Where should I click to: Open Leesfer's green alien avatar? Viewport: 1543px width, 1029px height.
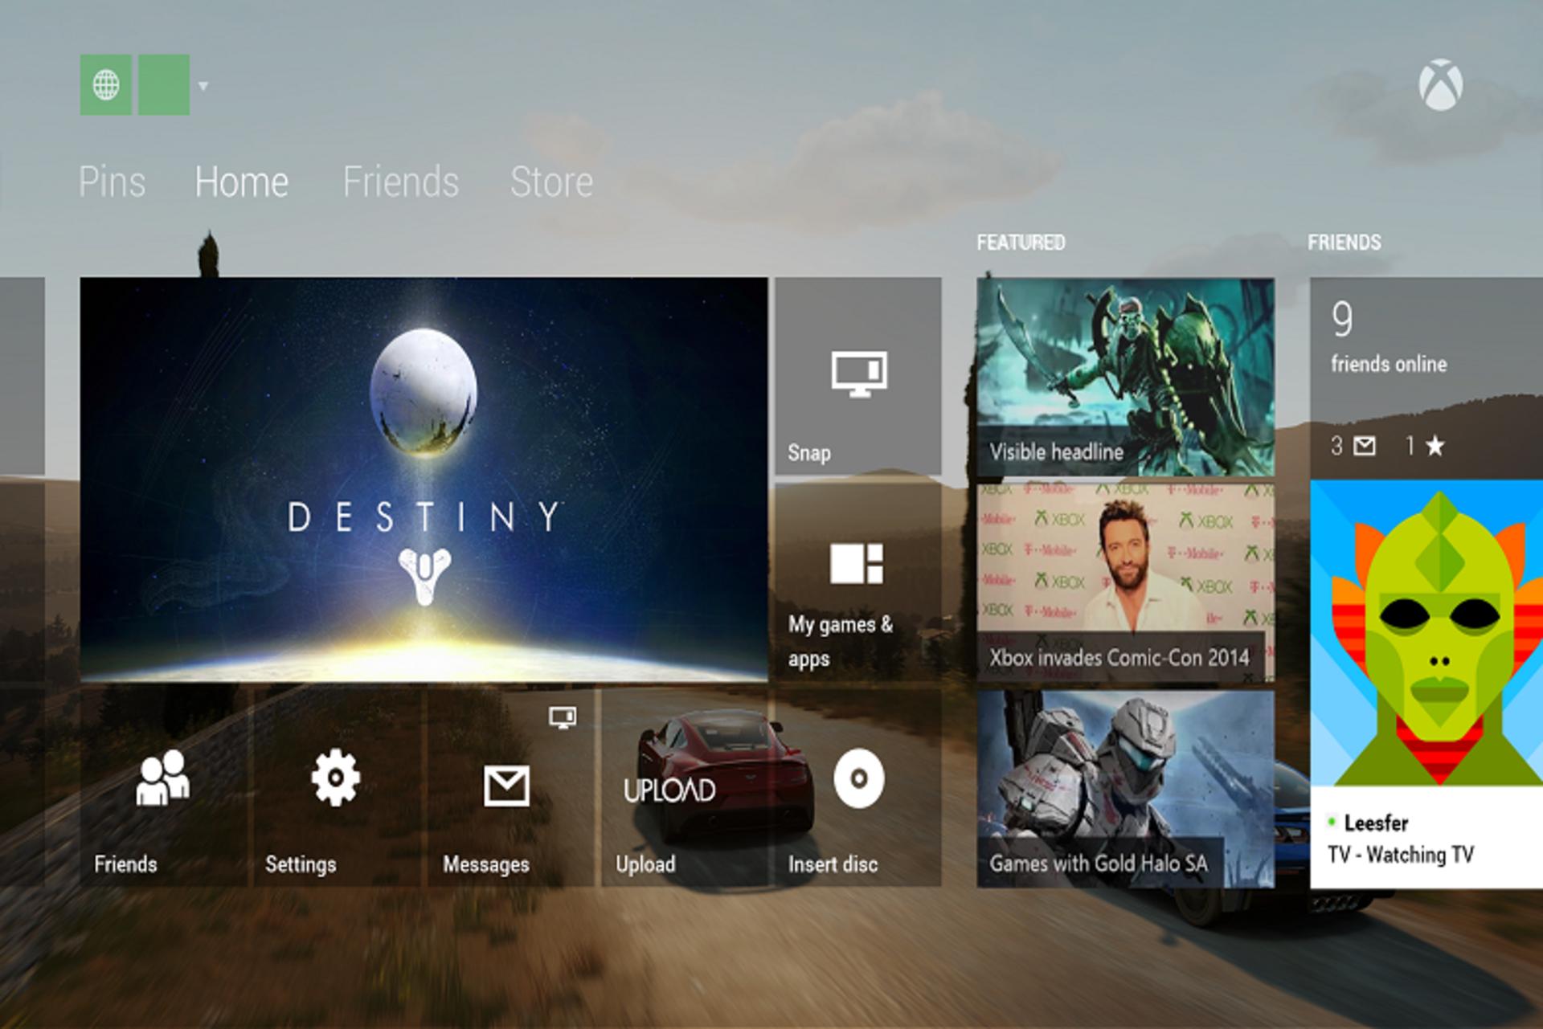pyautogui.click(x=1426, y=633)
